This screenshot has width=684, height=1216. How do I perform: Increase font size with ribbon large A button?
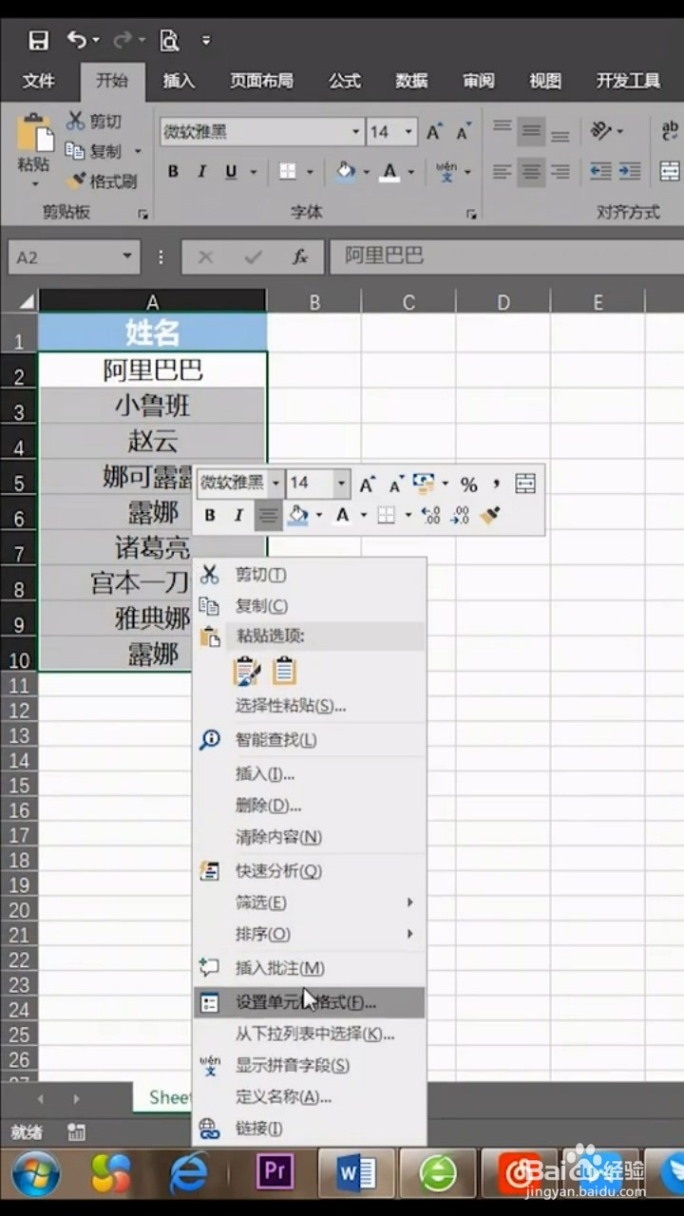pyautogui.click(x=433, y=132)
